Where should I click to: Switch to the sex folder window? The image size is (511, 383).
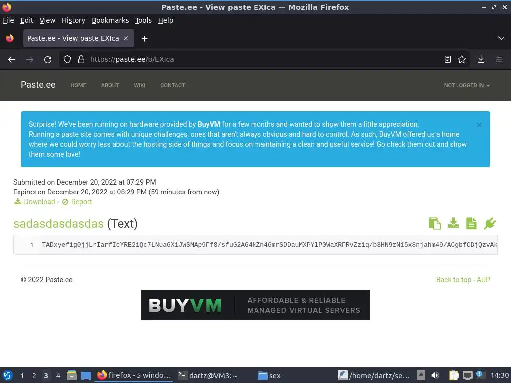269,375
